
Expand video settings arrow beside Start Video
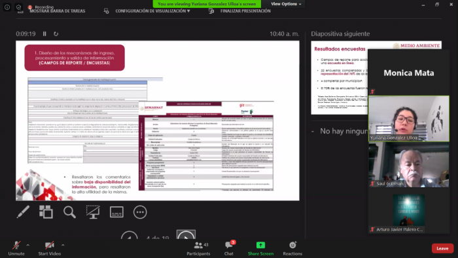63,245
